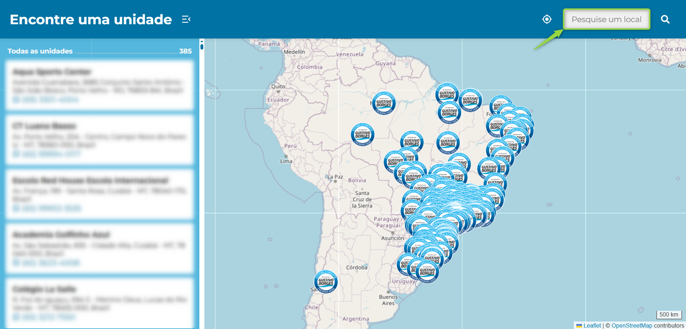The height and width of the screenshot is (329, 686).
Task: Click the phone icon in the first card
Action: tap(16, 99)
